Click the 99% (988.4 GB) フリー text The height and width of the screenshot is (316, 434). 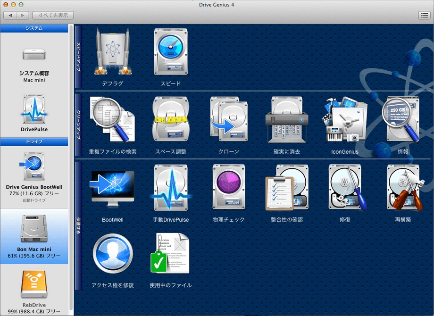[x=34, y=312]
